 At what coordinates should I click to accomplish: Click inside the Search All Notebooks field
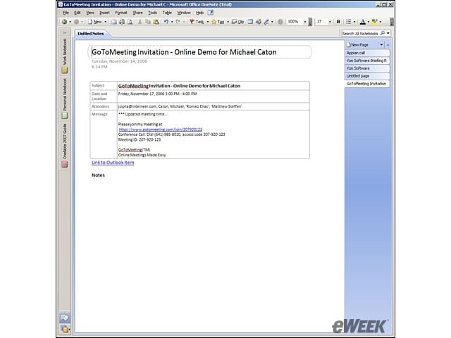[360, 33]
